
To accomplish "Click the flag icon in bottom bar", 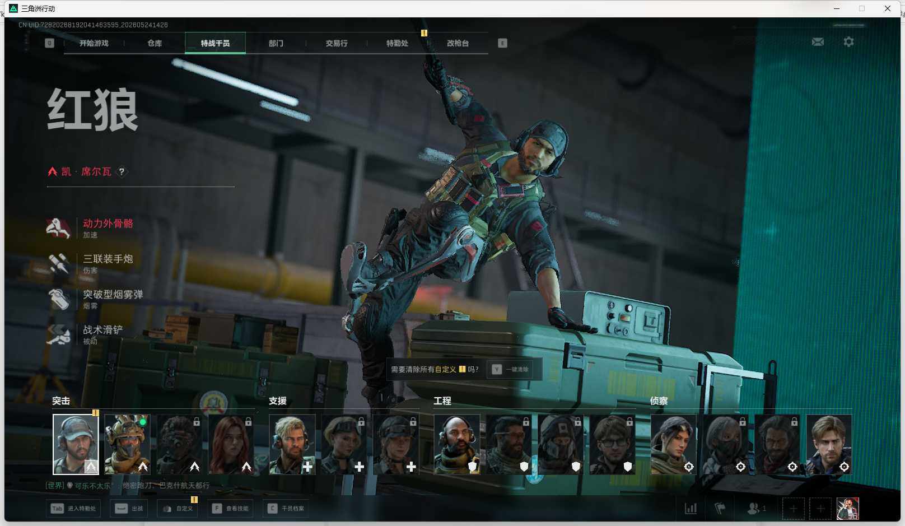I will point(720,509).
